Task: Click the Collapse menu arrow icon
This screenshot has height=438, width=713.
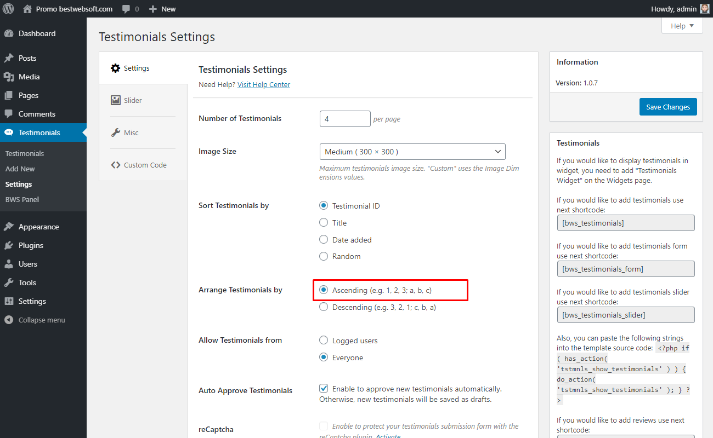Action: pyautogui.click(x=9, y=320)
